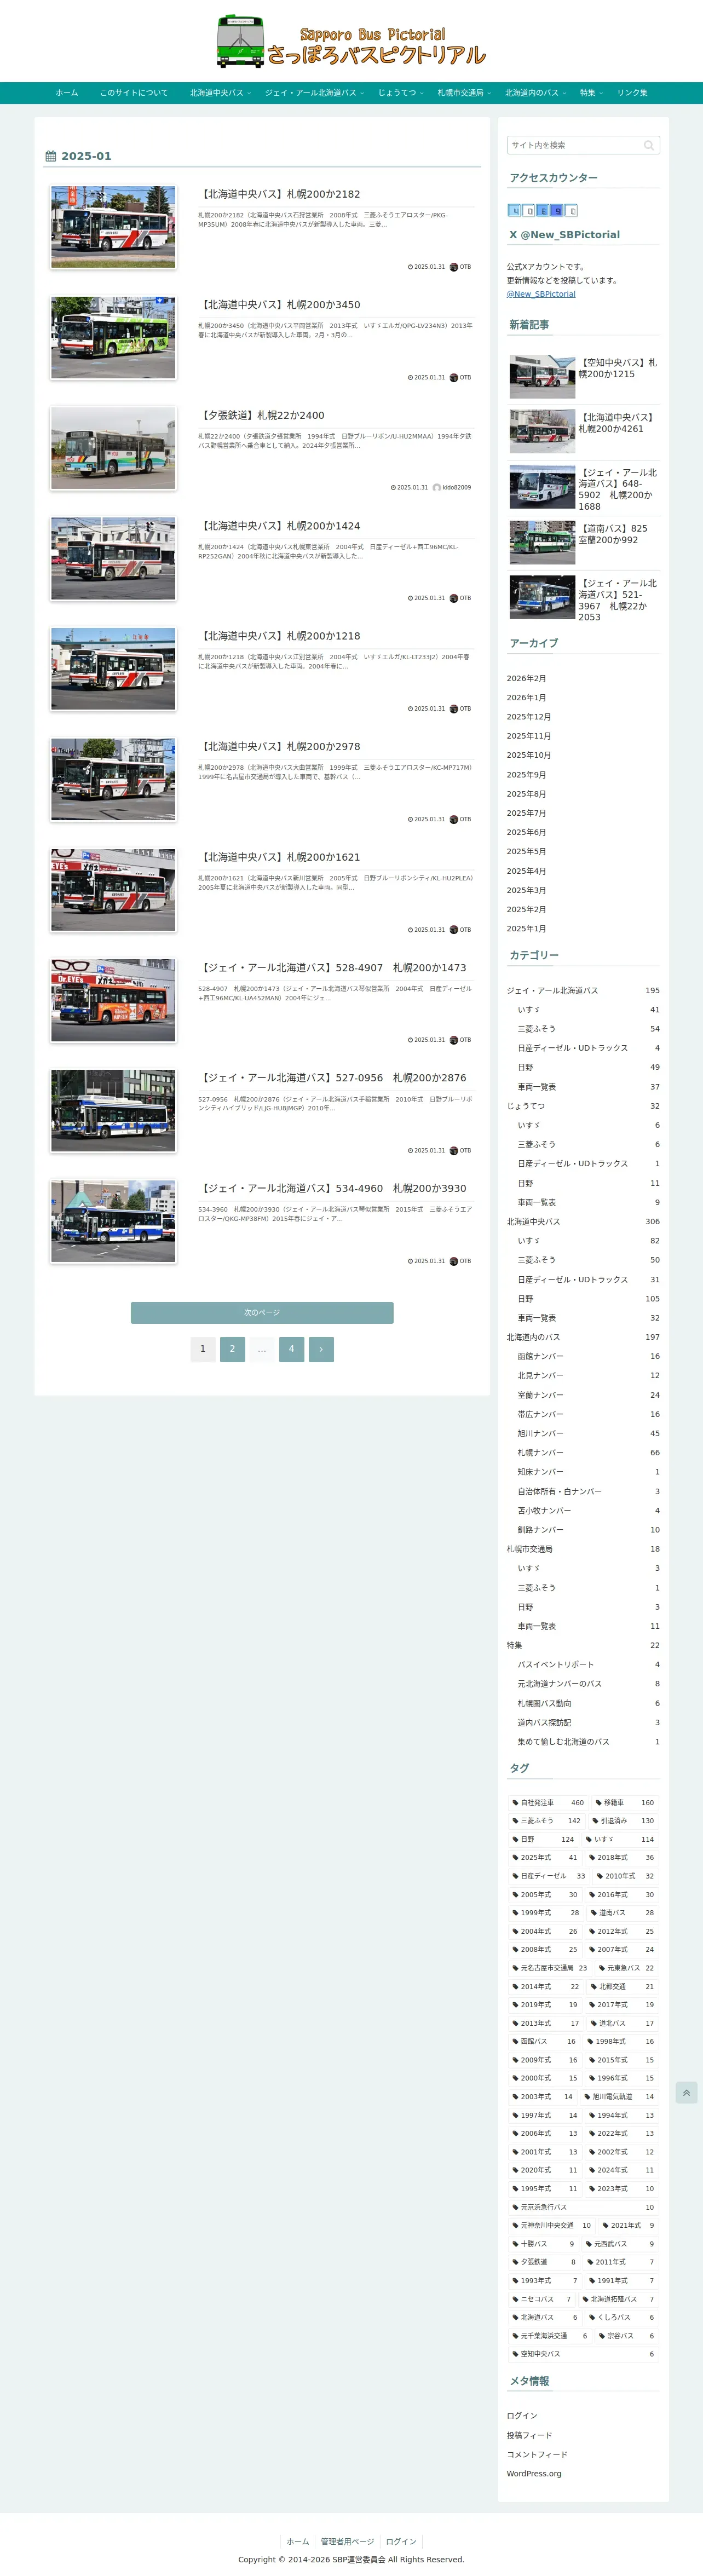
Task: Go to next page arrow in pagination
Action: tap(321, 1349)
